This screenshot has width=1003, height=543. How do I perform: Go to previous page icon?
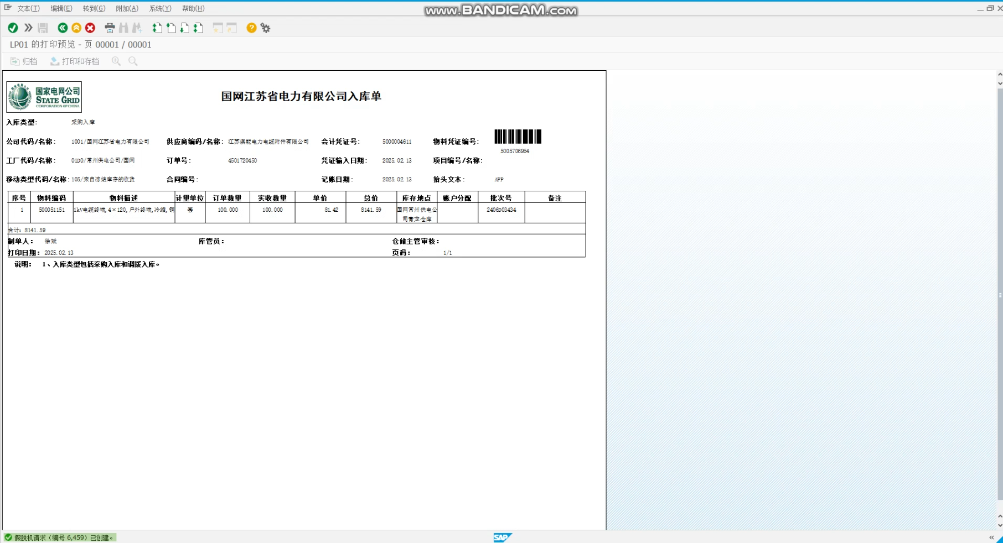pyautogui.click(x=171, y=28)
